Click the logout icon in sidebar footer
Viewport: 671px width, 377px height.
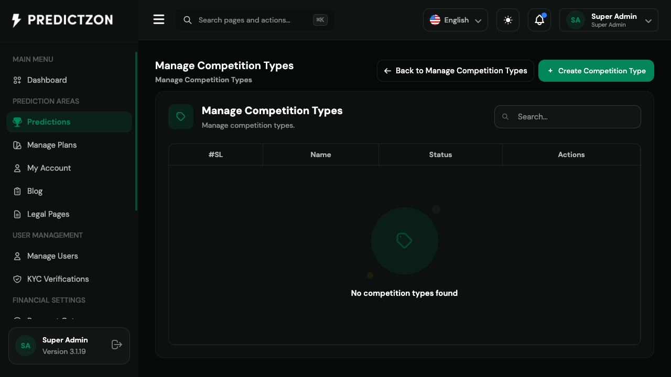pyautogui.click(x=117, y=345)
